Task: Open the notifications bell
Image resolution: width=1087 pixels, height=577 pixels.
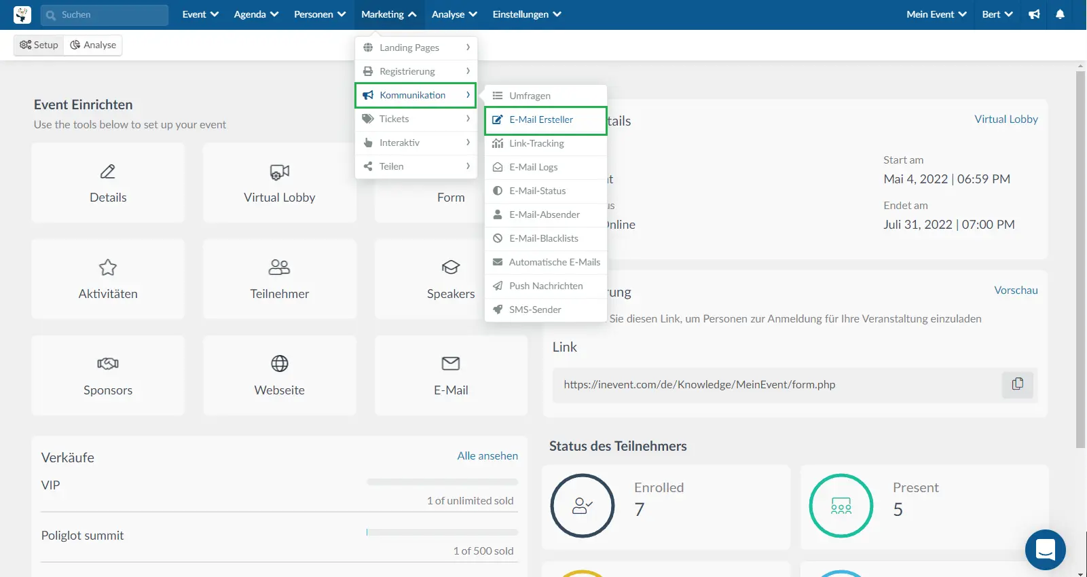Action: [1060, 14]
